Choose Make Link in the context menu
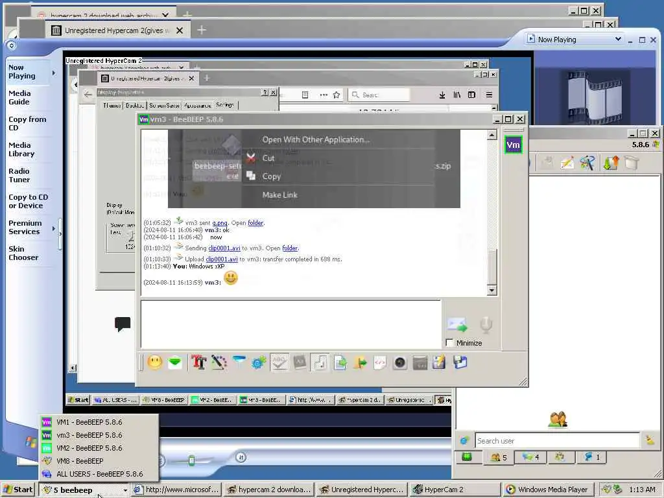 click(280, 195)
